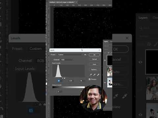
Task: Open the preset options gear menu
Action: tap(85, 54)
